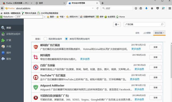Select 外观 appearance in the sidebar
The height and width of the screenshot is (102, 172).
12,47
